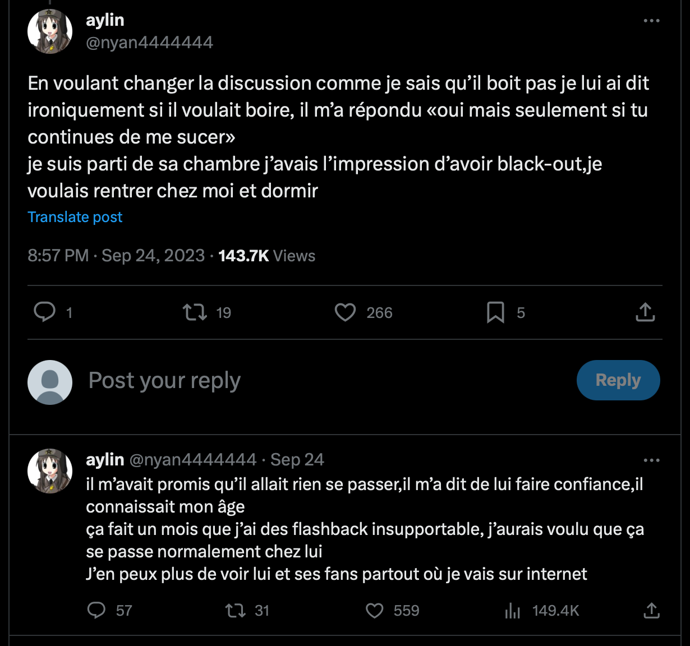Click the reply icon showing 57 replies

tap(96, 610)
